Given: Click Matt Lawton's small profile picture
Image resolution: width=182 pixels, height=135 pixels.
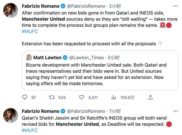Looking at the screenshot, I should 29,57.
